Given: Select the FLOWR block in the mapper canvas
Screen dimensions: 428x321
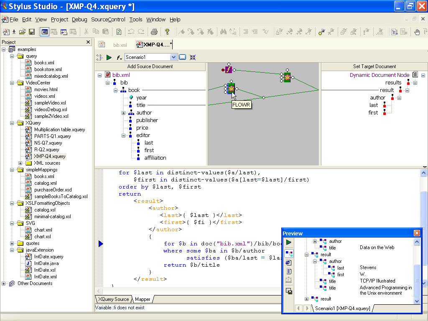Looking at the screenshot, I should click(x=230, y=88).
